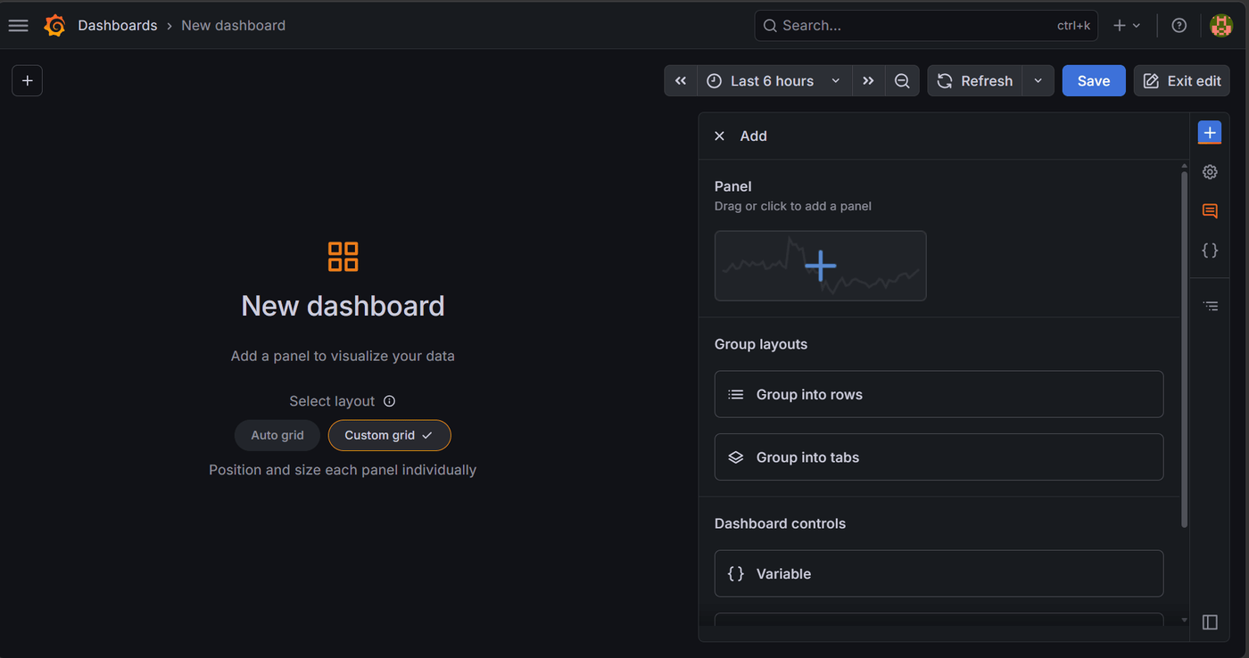1249x658 pixels.
Task: Open the user profile avatar
Action: pyautogui.click(x=1220, y=26)
